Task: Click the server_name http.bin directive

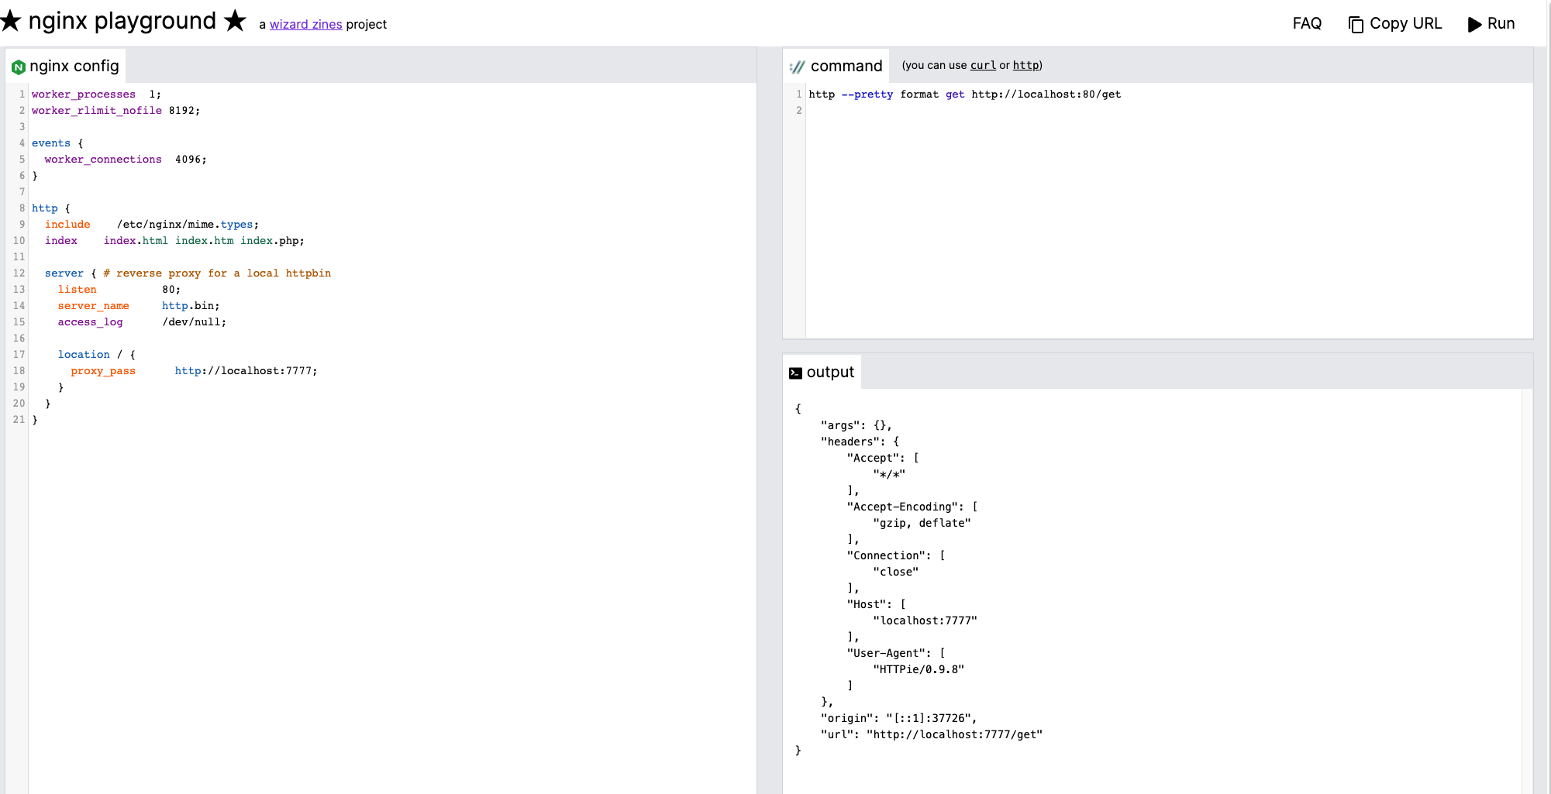Action: (139, 306)
